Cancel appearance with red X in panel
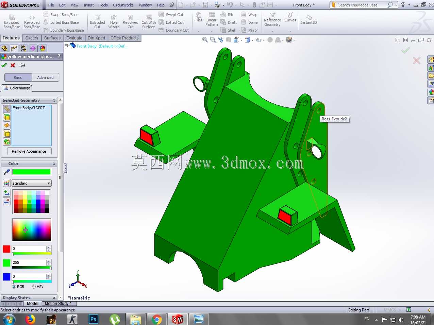Screen dimensions: 434x325 (13, 65)
